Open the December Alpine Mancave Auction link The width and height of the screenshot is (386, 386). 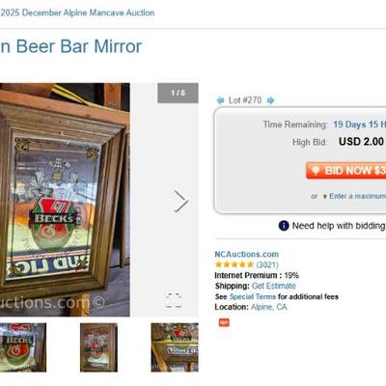[77, 13]
